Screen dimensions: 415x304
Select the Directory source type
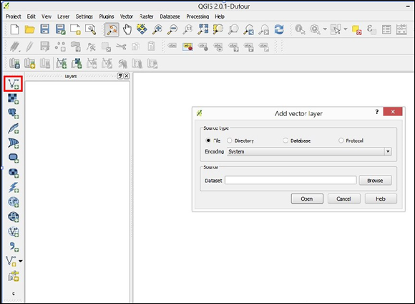(240, 141)
